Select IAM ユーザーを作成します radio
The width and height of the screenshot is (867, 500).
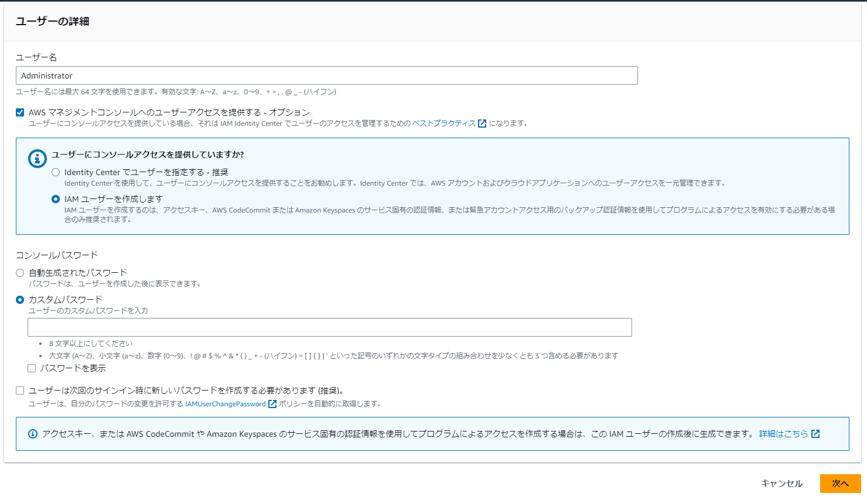coord(56,199)
